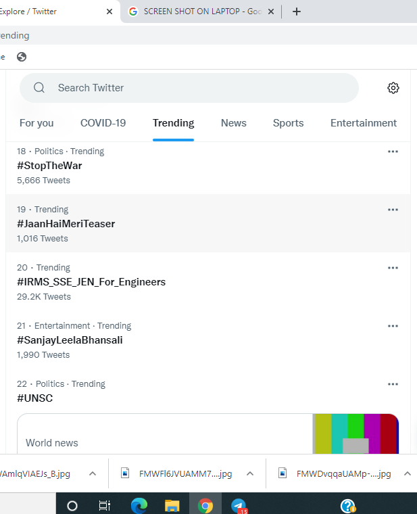
Task: Open the #UNSC trend
Action: (34, 398)
